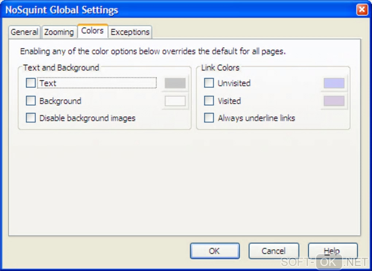Open Help for NoSquint settings
Screen dimensions: 372x271
(333, 251)
